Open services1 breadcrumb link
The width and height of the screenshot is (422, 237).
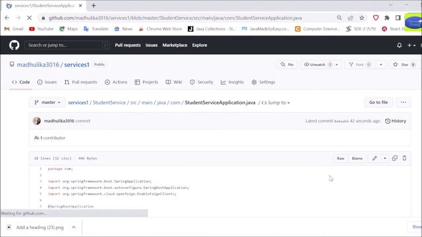78,103
